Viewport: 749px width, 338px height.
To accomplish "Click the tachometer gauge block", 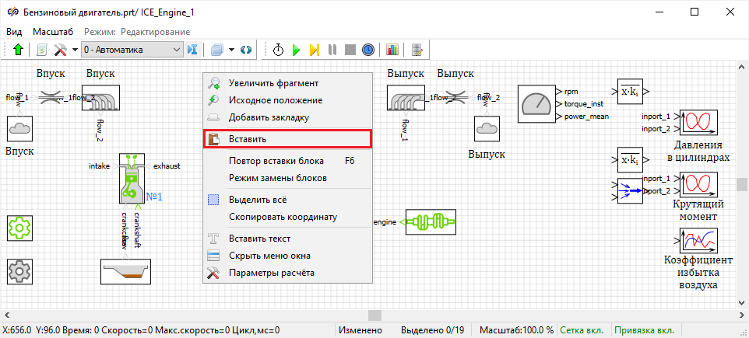I will click(x=535, y=103).
